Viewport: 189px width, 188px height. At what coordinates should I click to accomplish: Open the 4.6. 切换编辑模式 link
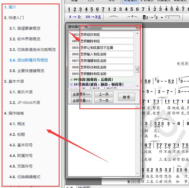click(25, 177)
